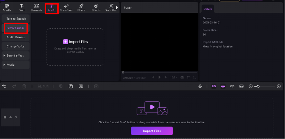Switch to the Filters tab

(81, 8)
